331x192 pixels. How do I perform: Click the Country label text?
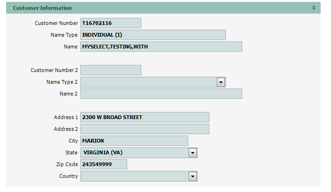click(x=68, y=176)
